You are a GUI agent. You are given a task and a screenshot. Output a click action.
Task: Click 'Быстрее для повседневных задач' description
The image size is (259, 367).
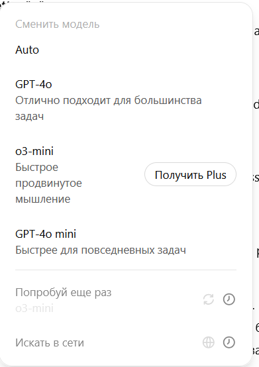click(x=101, y=250)
